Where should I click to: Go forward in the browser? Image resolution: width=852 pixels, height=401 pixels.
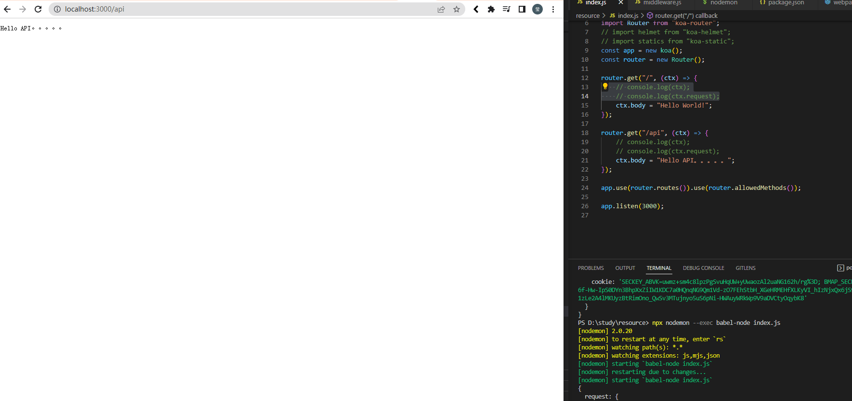click(23, 9)
